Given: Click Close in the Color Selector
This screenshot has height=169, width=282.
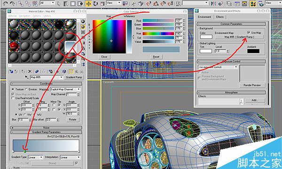Looking at the screenshot, I should (x=104, y=57).
